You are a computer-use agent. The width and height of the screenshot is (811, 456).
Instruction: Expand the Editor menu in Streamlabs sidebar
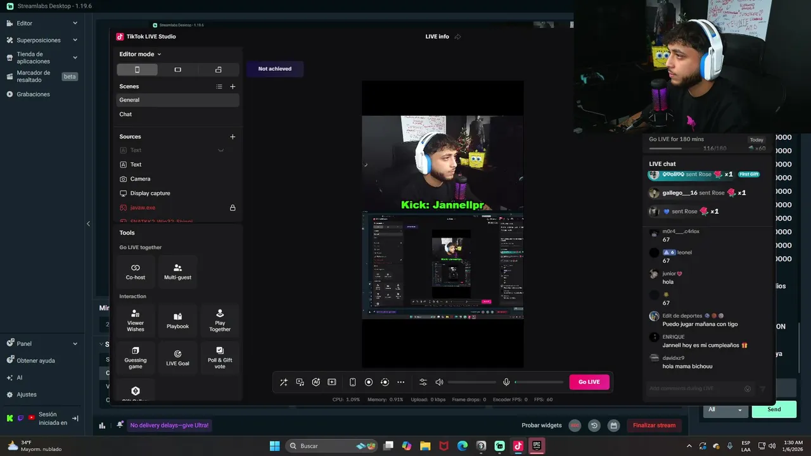[x=75, y=23]
